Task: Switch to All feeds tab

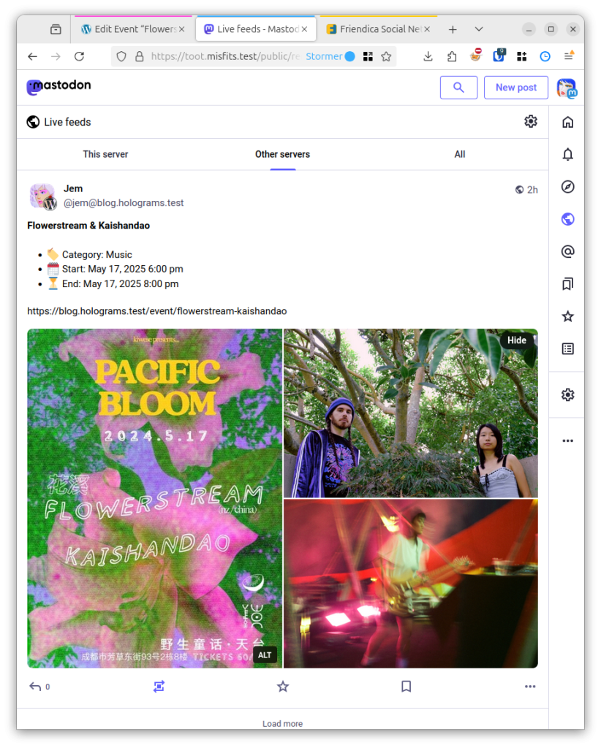Action: coord(460,154)
